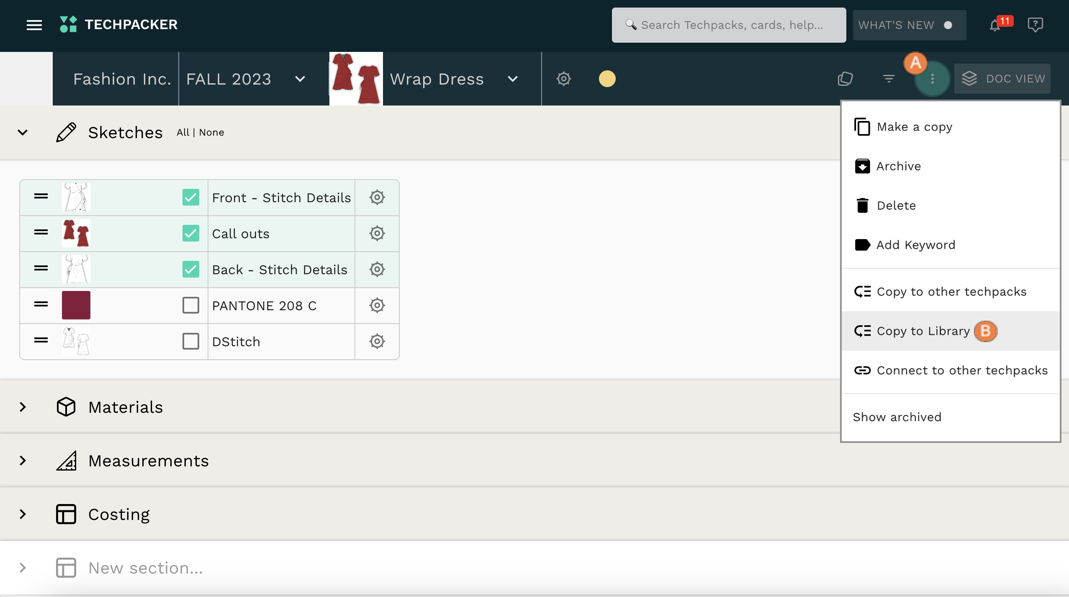Image resolution: width=1069 pixels, height=597 pixels.
Task: Check the PANTONE 208 C checkbox
Action: (191, 305)
